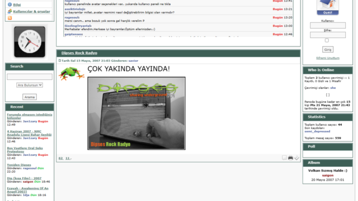This screenshot has height=201, width=358.
Task: Click the Guest house avatar icon
Action: point(328,7)
